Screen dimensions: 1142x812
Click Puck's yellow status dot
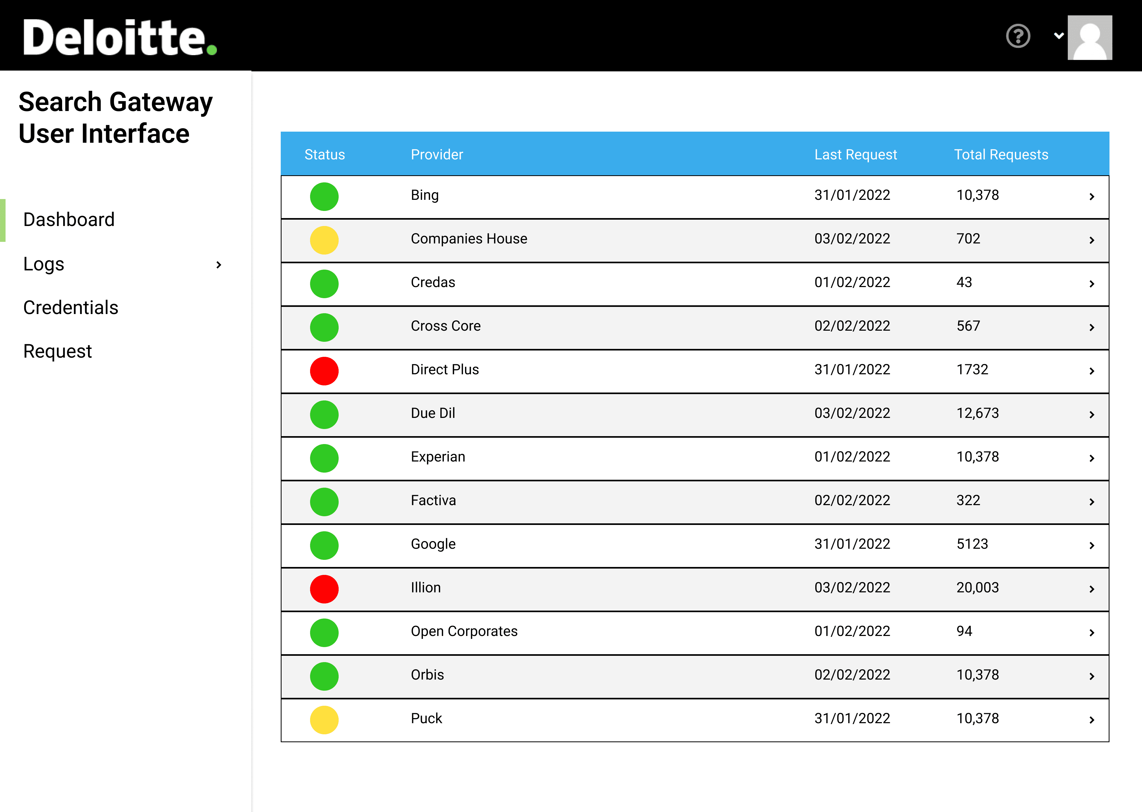point(324,719)
